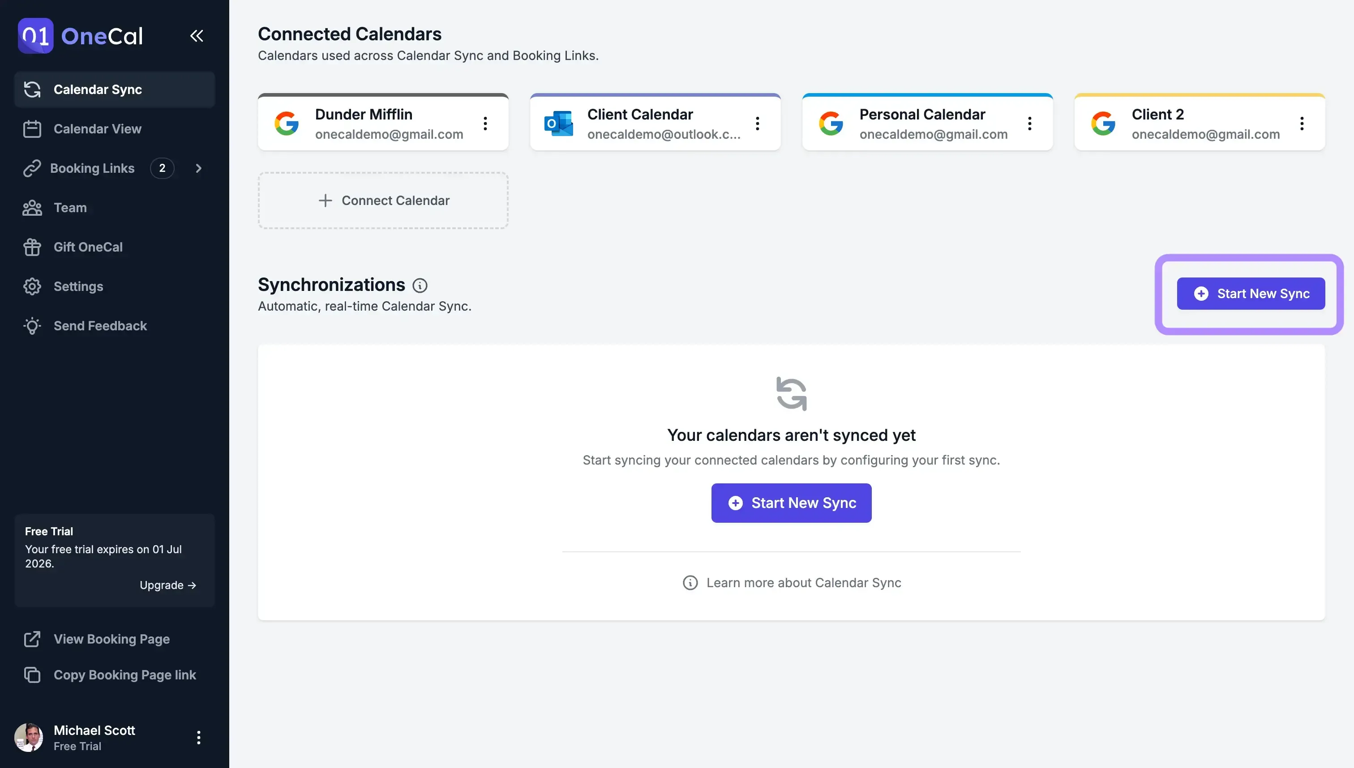Select the Calendar Sync sidebar icon
1354x768 pixels.
coord(32,89)
